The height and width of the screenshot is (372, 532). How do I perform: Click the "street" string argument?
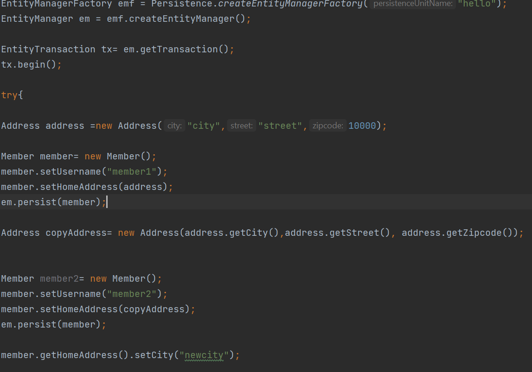[280, 126]
